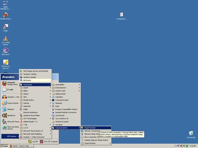Expand the 7-Zip folder submenu
Viewport: 198px width, 148px height.
pos(35,125)
